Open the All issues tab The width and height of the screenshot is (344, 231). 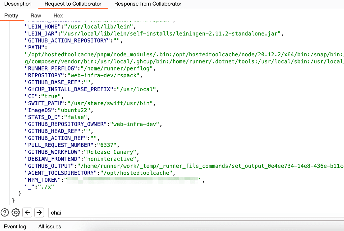coord(49,227)
